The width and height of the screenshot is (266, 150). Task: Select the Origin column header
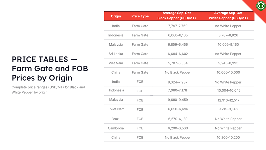point(116,16)
